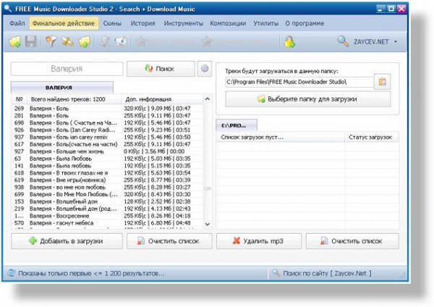Click the megaphone toolbar icon
This screenshot has width=434, height=307.
pos(121,42)
